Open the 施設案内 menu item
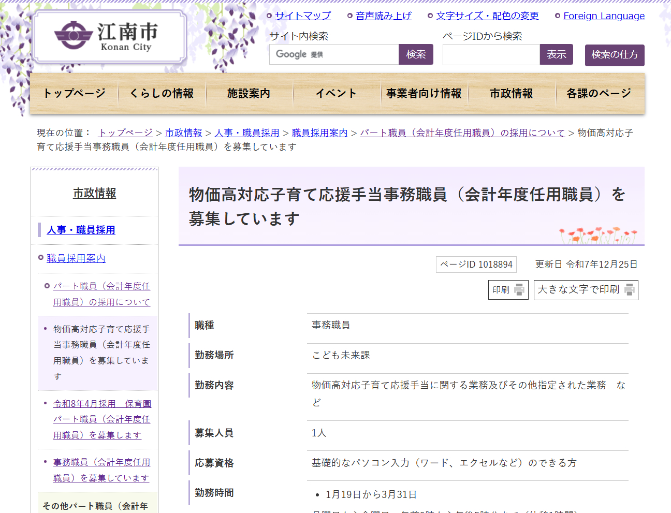 pos(249,93)
